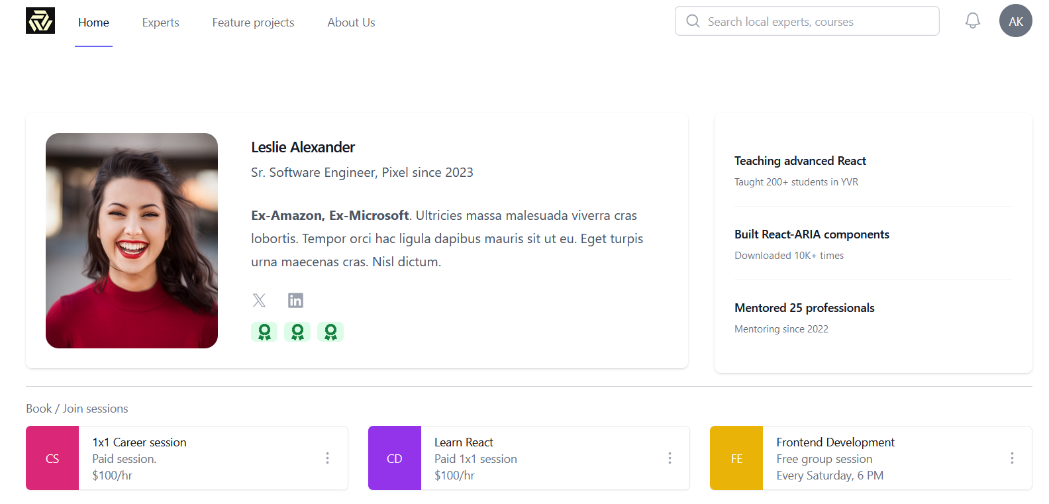Open options menu for 1x1 Career session

[327, 458]
